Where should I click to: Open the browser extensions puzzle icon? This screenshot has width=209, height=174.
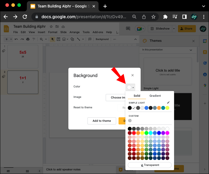click(165, 17)
